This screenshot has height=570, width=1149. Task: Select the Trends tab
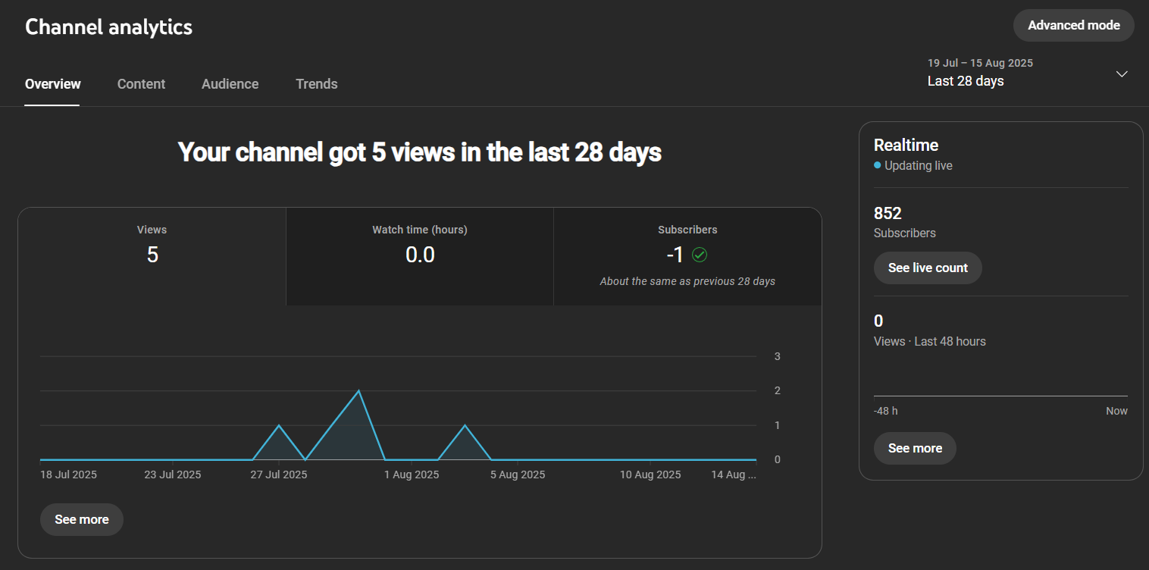coord(317,83)
